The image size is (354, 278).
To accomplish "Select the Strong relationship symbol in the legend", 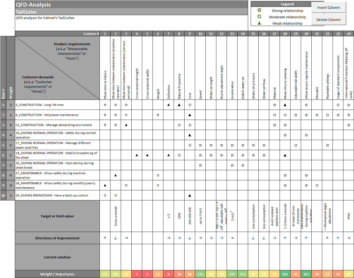I will pyautogui.click(x=259, y=10).
